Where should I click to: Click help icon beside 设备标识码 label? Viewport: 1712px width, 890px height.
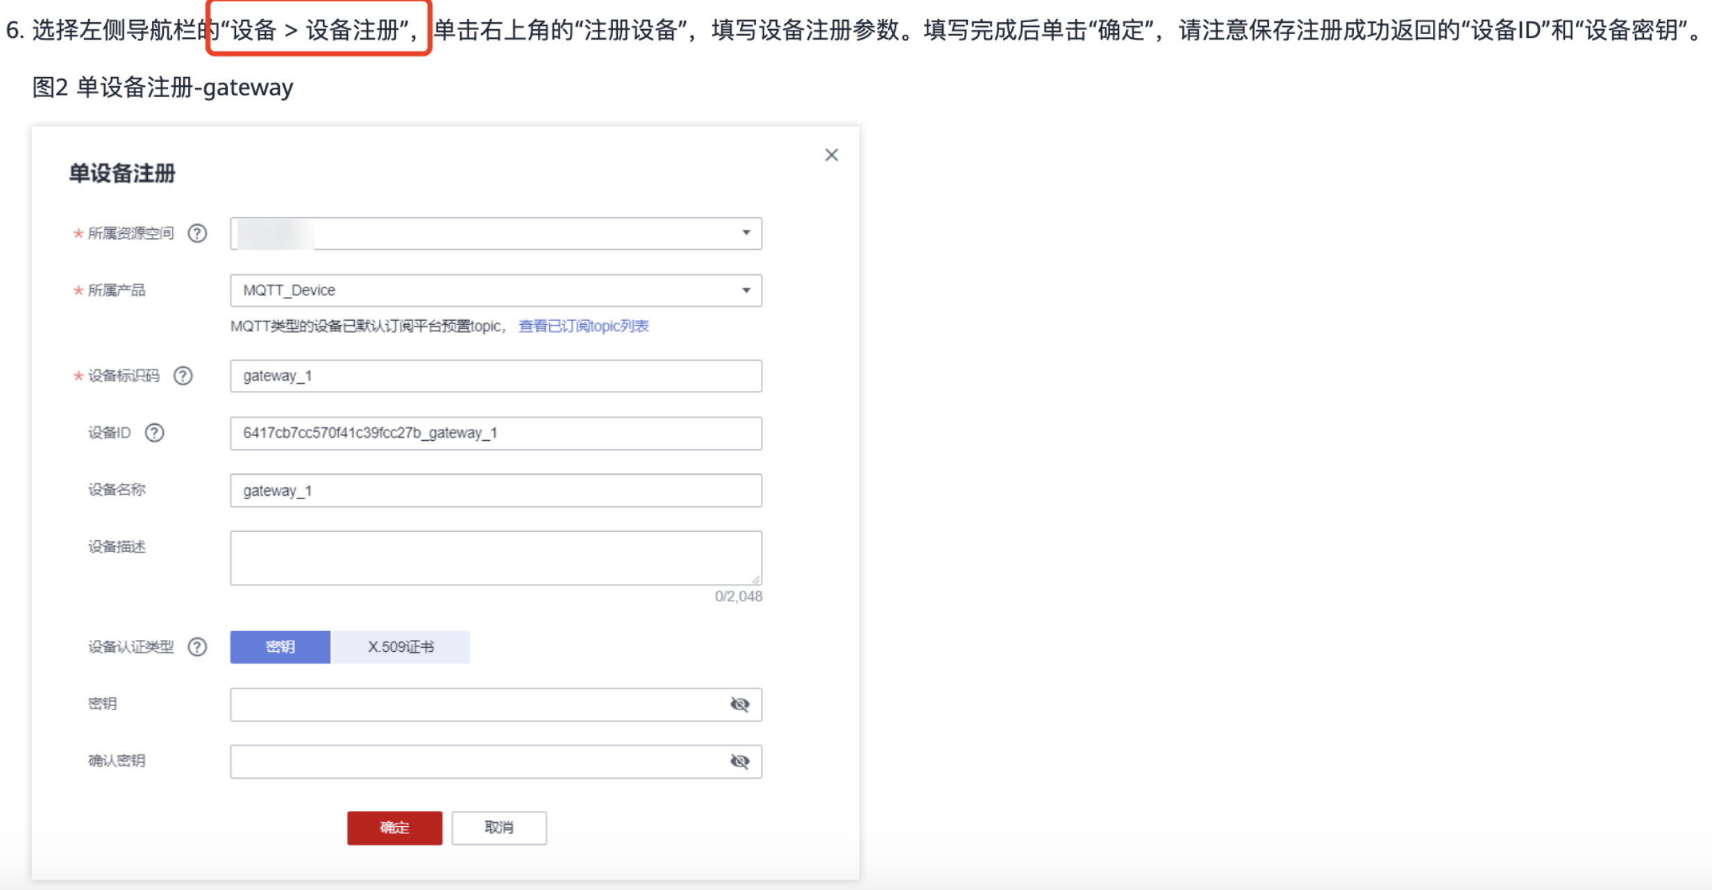pos(183,376)
